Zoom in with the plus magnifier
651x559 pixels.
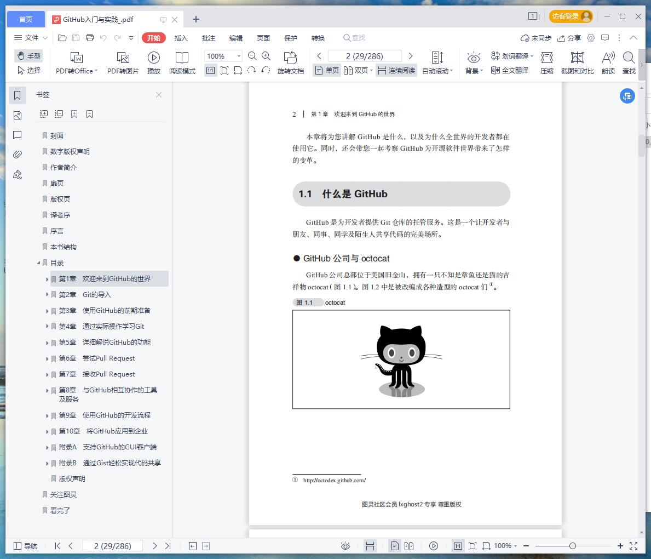coord(266,56)
